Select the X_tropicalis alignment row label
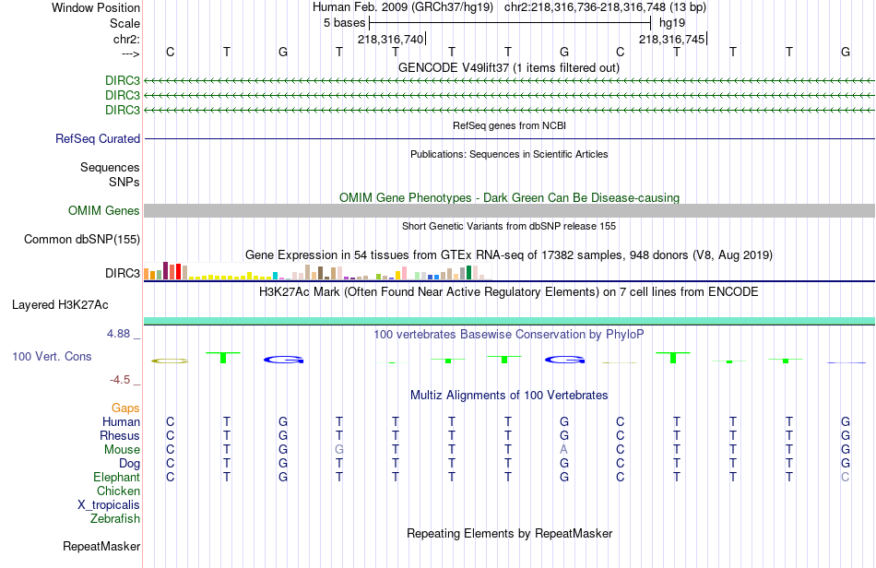876x568 pixels. pos(109,505)
